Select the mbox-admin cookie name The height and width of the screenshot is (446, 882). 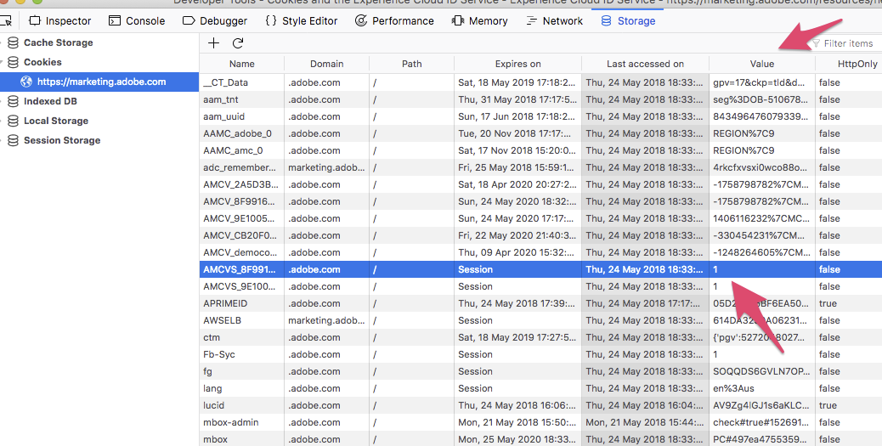pos(230,422)
